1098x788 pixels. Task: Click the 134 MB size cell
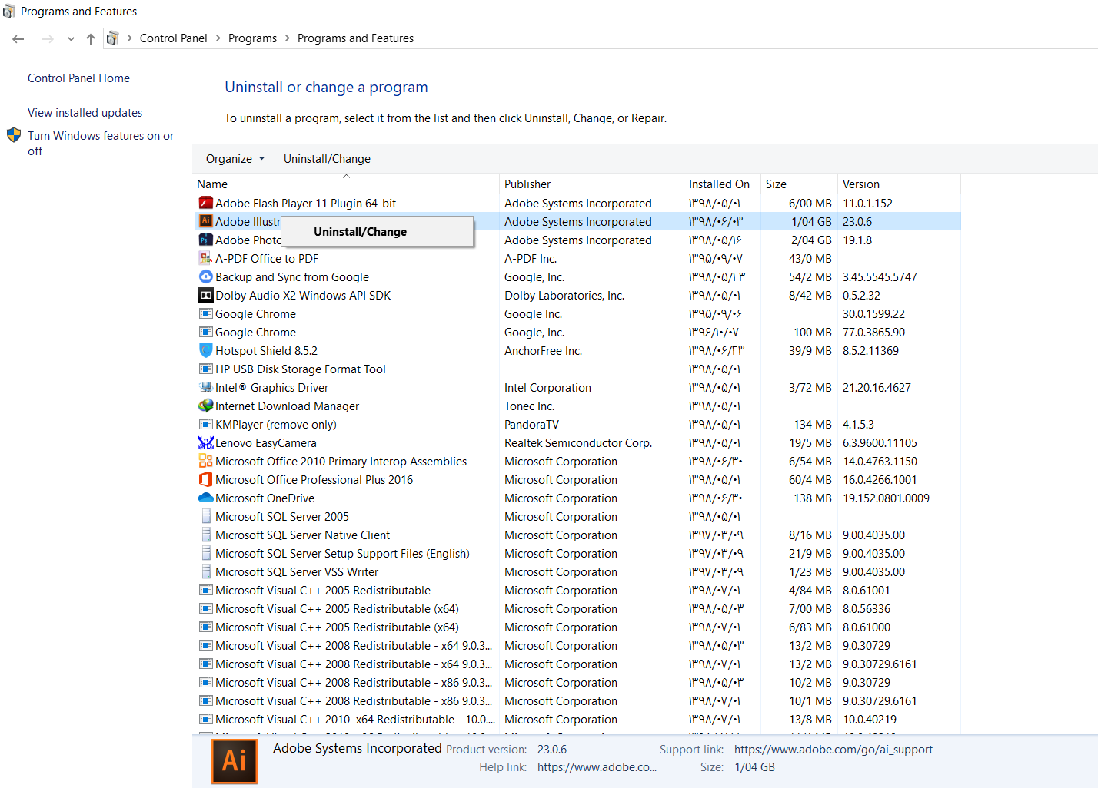[x=813, y=425]
